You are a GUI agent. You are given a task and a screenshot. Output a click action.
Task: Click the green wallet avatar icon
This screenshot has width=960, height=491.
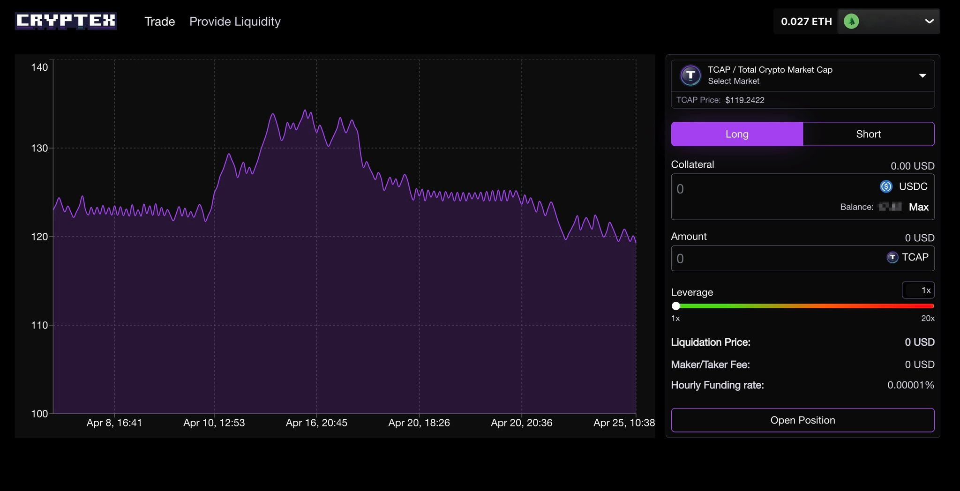click(x=851, y=21)
